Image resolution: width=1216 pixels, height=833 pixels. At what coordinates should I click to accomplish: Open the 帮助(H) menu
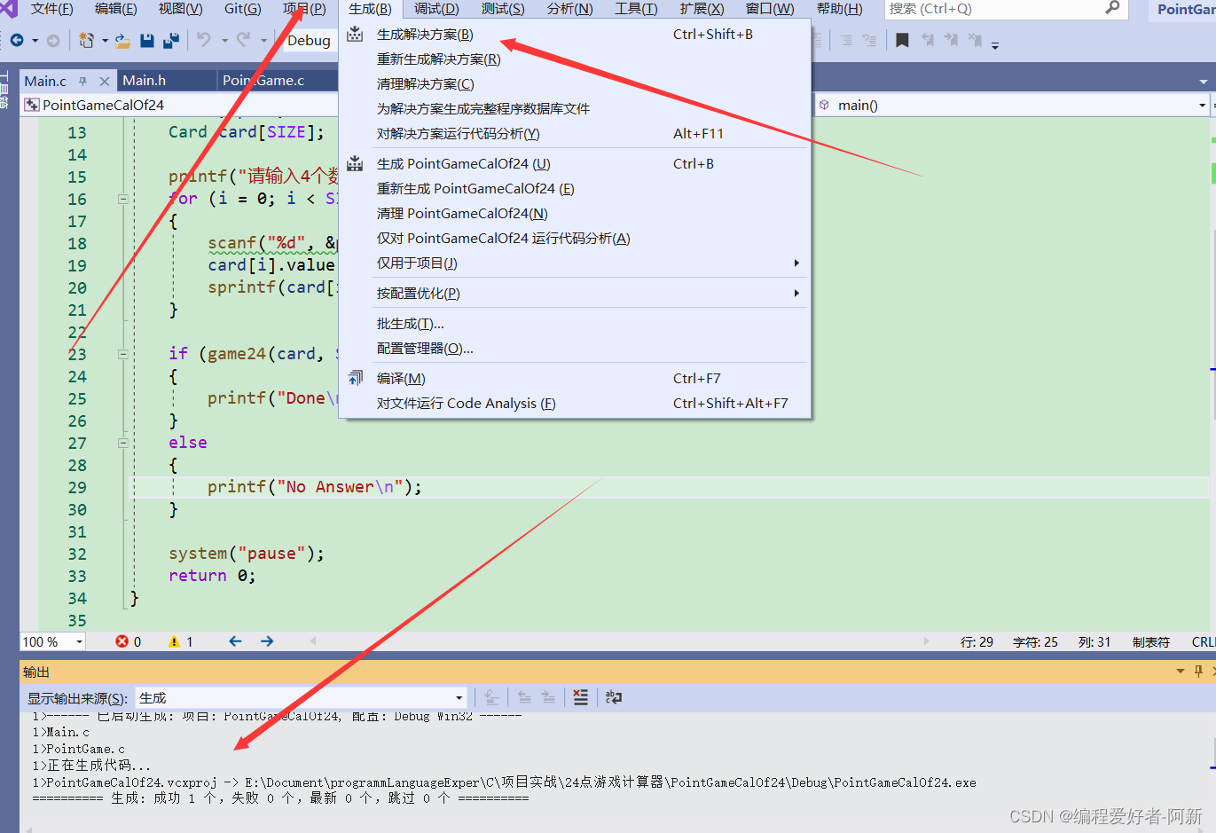[x=839, y=9]
